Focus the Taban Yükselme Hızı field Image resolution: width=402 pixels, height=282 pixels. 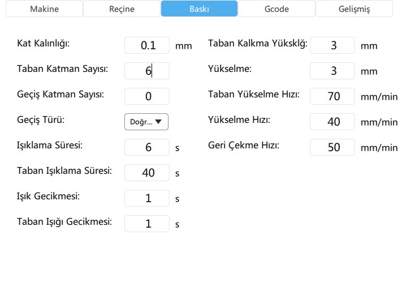(332, 96)
